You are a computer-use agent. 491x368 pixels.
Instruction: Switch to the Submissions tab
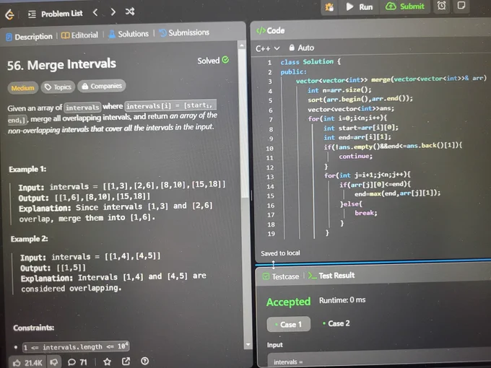point(184,32)
